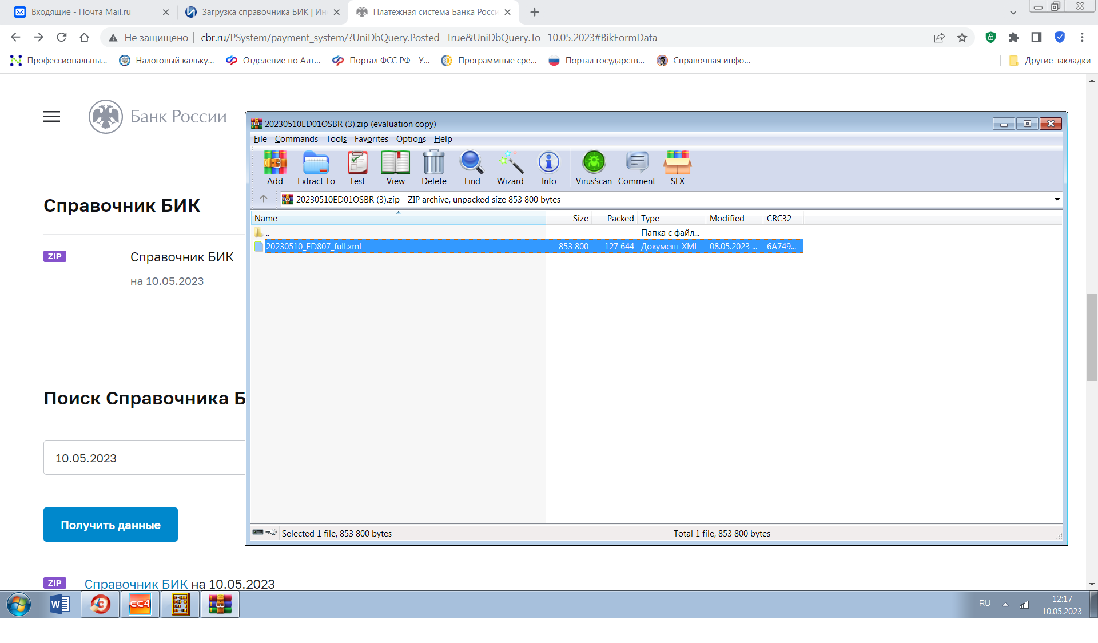Viewport: 1098px width, 643px height.
Task: Open the Favorites menu
Action: (x=371, y=139)
